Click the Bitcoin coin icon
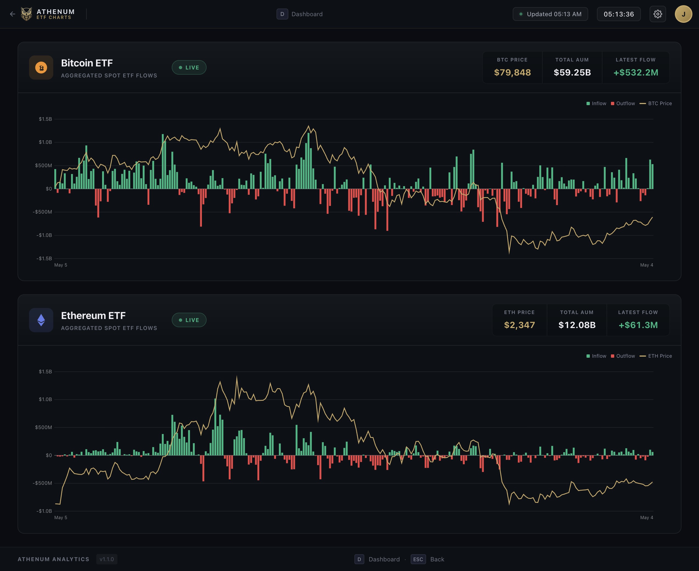This screenshot has height=571, width=699. [41, 68]
